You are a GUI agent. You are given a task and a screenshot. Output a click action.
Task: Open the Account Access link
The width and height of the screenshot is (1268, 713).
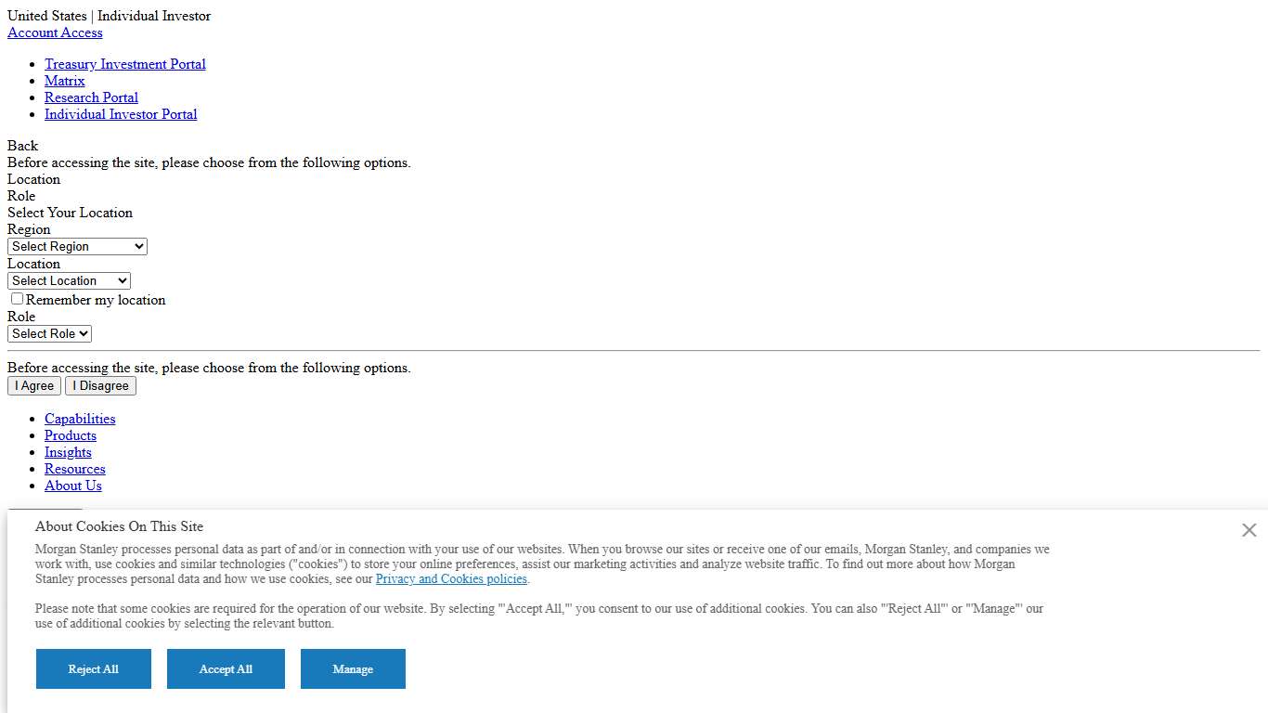pos(55,32)
